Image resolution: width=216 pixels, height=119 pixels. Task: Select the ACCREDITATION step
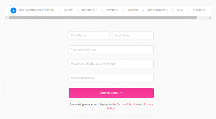[157, 10]
